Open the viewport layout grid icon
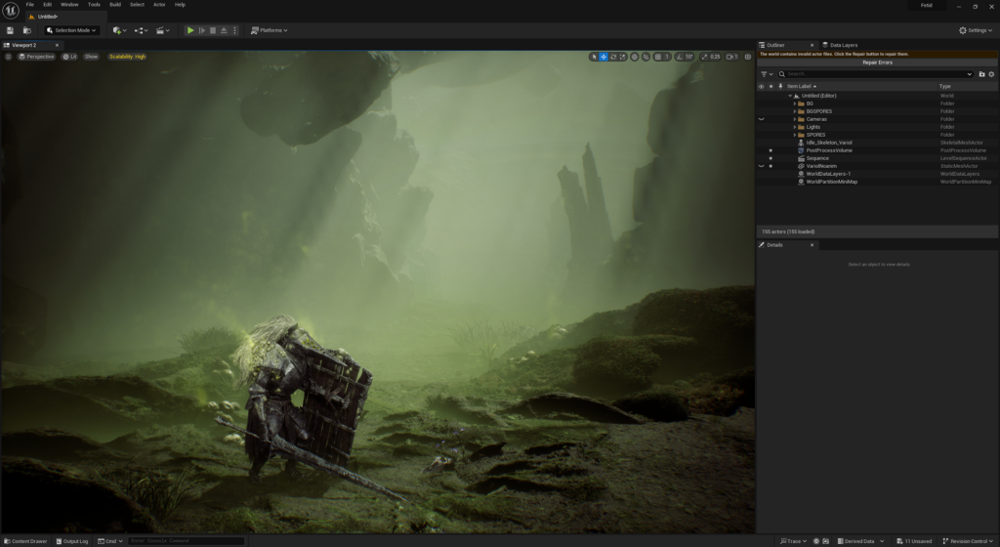 [747, 57]
